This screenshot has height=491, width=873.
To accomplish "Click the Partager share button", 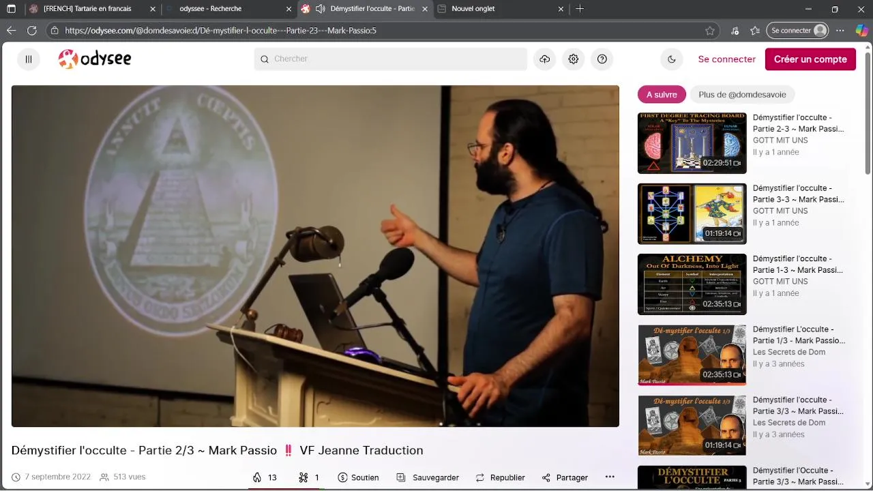I will [x=565, y=477].
